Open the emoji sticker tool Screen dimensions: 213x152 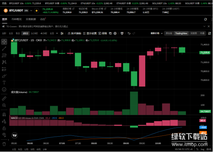[4, 89]
